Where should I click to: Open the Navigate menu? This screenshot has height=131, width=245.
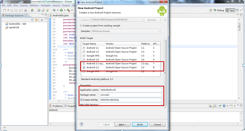coord(46,5)
